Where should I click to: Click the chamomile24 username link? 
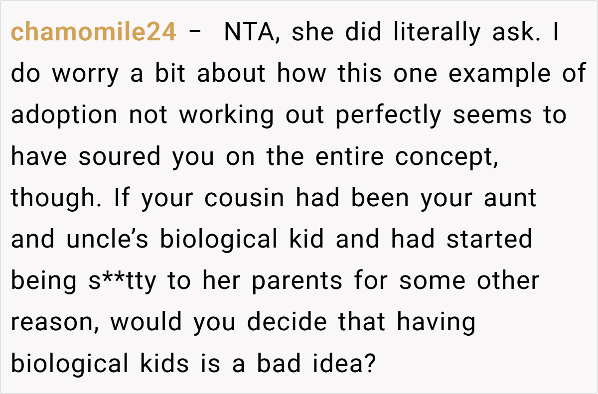tap(93, 33)
